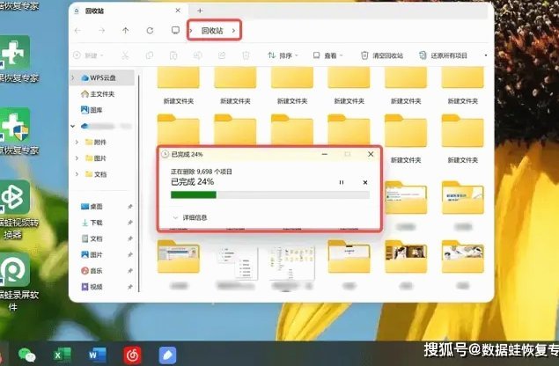The height and width of the screenshot is (366, 559).
Task: Click the This PC monitor icon
Action: click(x=175, y=30)
